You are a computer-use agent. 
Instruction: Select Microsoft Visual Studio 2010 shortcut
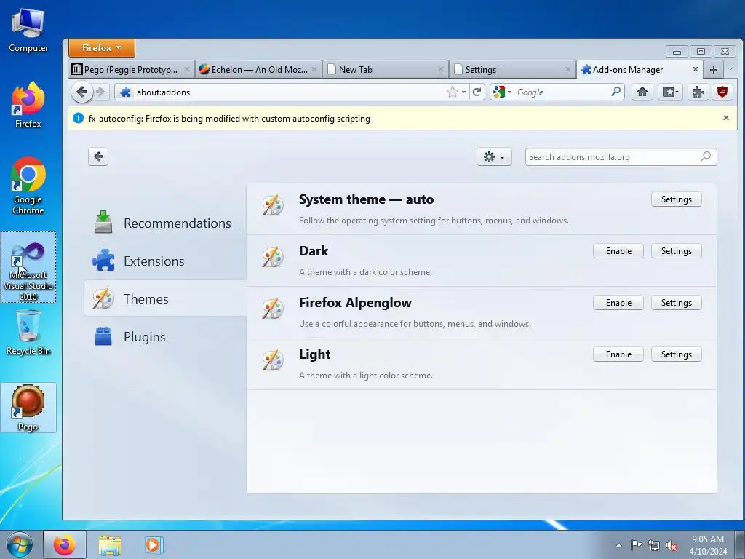click(x=28, y=267)
